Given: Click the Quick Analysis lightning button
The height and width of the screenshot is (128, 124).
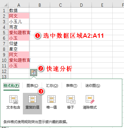Looking at the screenshot, I should click(x=34, y=73).
